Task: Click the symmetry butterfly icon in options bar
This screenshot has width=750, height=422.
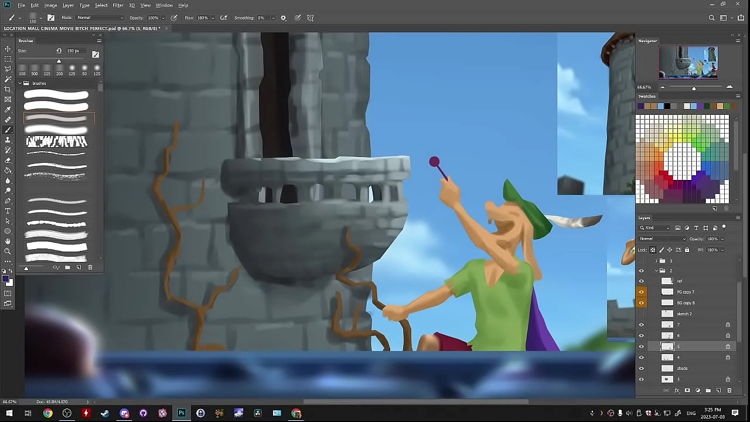Action: [310, 18]
